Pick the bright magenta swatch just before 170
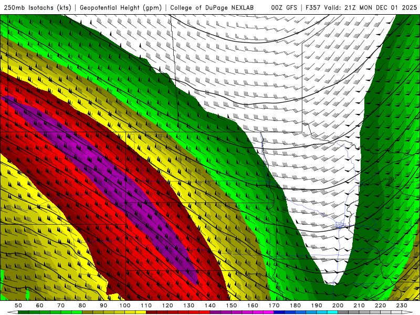Image resolution: width=420 pixels, height=315 pixels. point(269,312)
